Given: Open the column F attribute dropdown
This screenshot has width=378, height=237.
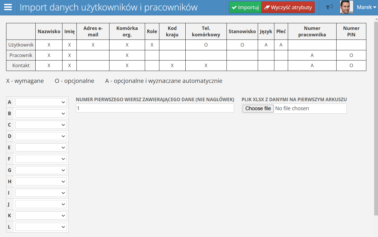Looking at the screenshot, I should (x=41, y=159).
